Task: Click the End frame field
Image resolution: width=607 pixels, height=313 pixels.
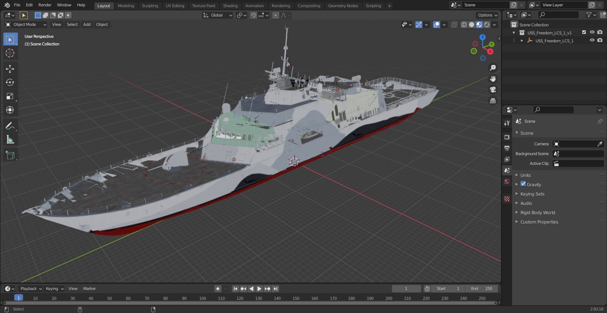Action: [481, 289]
